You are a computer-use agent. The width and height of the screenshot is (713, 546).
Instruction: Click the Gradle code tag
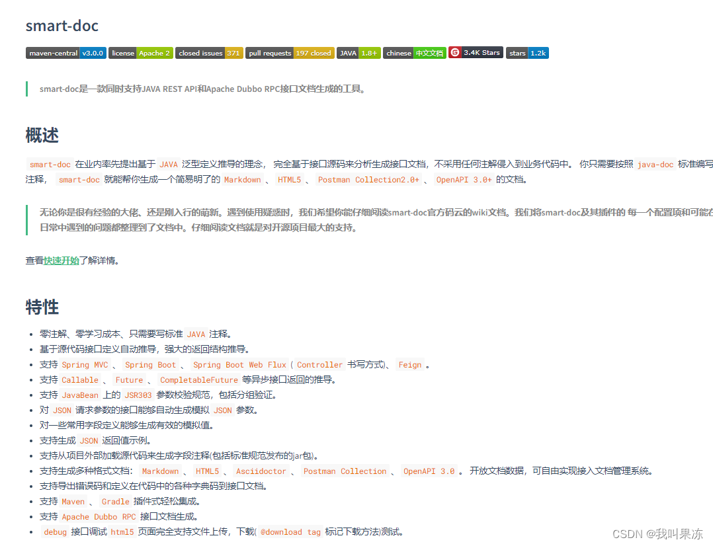click(x=116, y=502)
